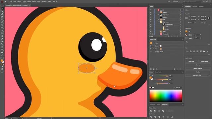Click Minus Front in Pathfinder Shape Modes
Screen dimensions: 212x119
(x=155, y=111)
